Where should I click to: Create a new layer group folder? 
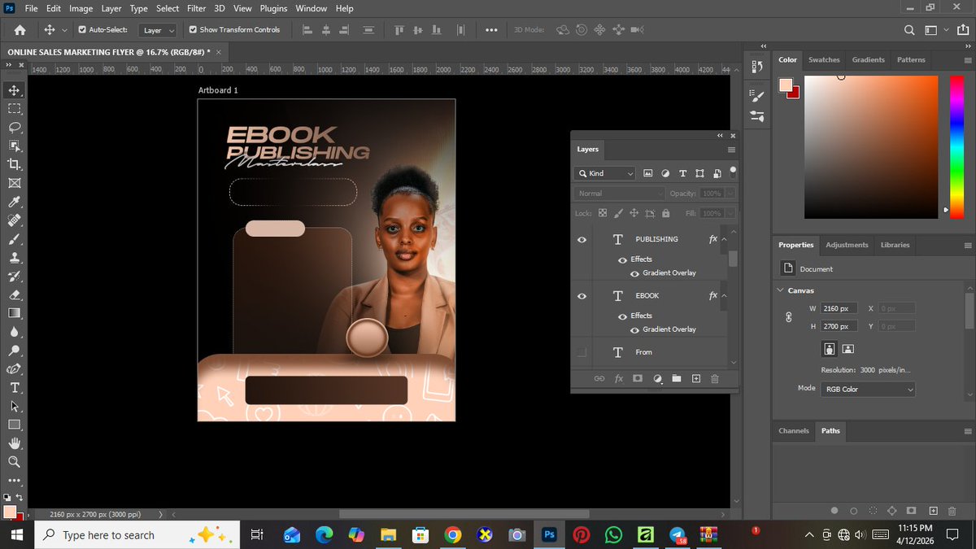click(676, 379)
